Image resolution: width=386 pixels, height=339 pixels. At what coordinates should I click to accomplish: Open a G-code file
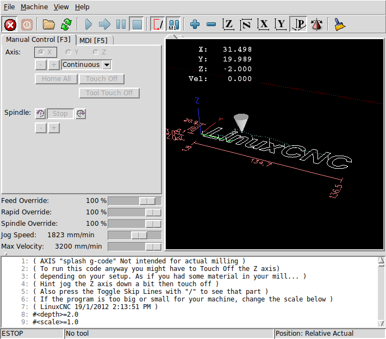click(48, 24)
